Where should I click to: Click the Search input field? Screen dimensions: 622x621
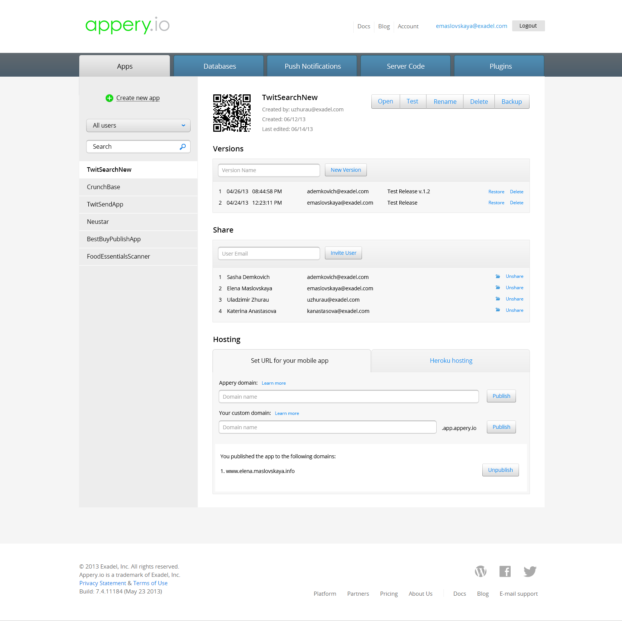coord(139,147)
